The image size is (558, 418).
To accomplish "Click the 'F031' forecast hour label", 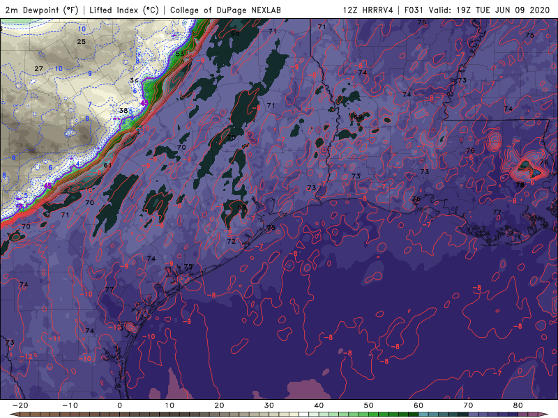I will pyautogui.click(x=414, y=10).
